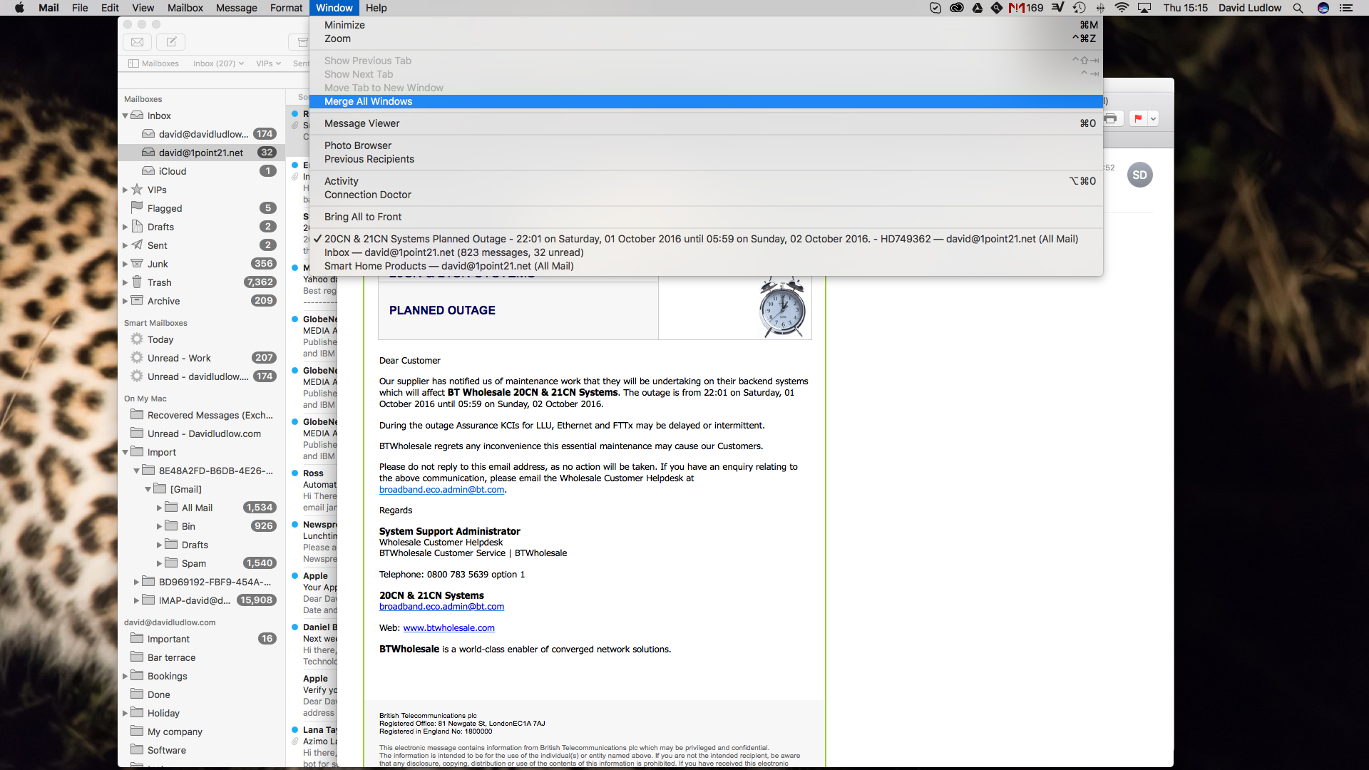This screenshot has height=770, width=1369.
Task: Open Photo Browser from Window menu
Action: click(x=706, y=145)
